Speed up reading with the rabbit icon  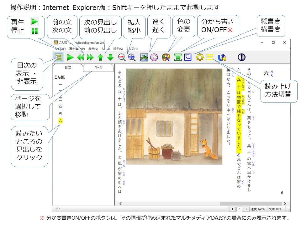tap(154, 57)
